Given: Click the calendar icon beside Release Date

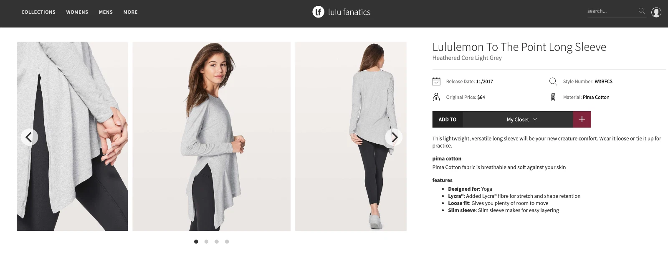Looking at the screenshot, I should [436, 81].
